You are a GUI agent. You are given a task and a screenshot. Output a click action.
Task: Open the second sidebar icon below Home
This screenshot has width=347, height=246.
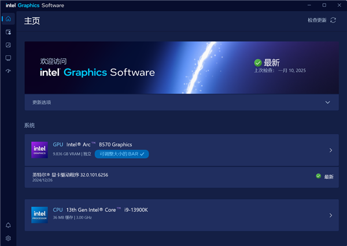pos(8,32)
